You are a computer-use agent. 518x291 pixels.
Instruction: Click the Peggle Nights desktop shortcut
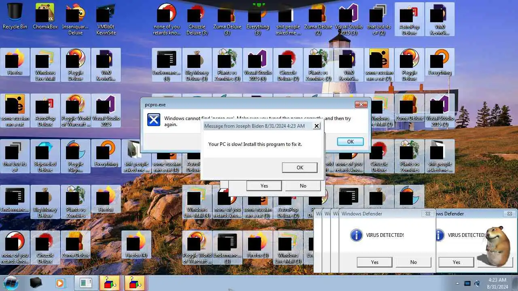75,156
